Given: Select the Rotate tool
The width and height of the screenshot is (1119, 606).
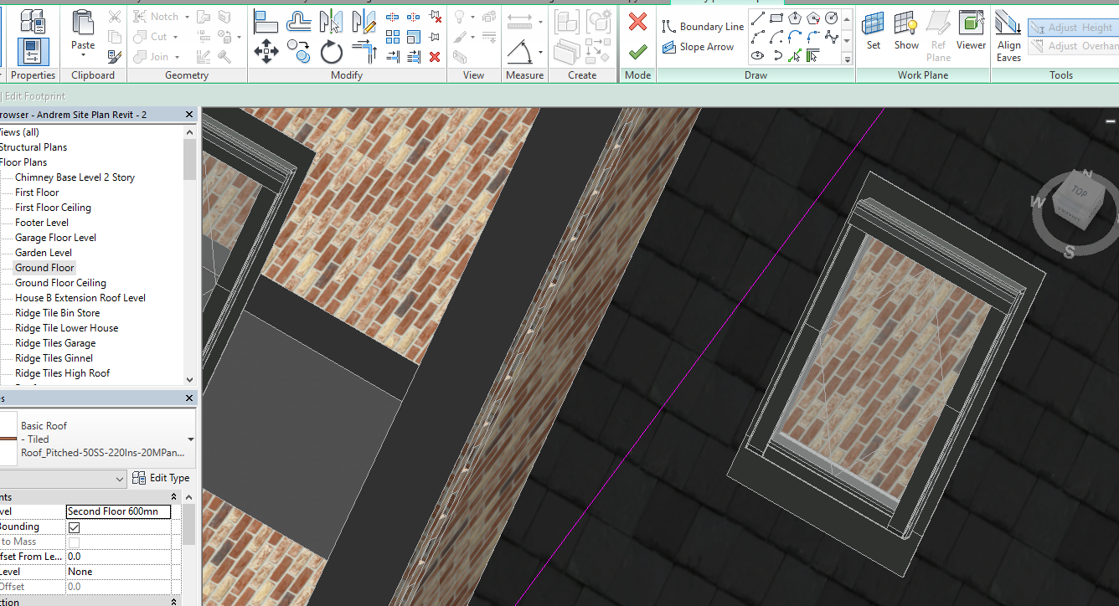Looking at the screenshot, I should tap(332, 53).
